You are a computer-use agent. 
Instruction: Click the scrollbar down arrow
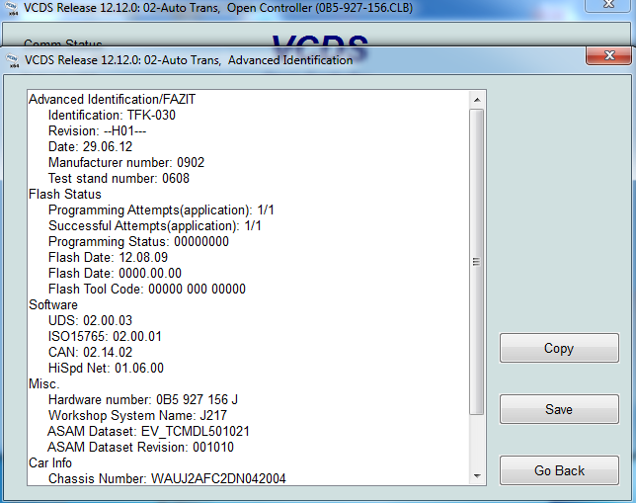coord(477,475)
